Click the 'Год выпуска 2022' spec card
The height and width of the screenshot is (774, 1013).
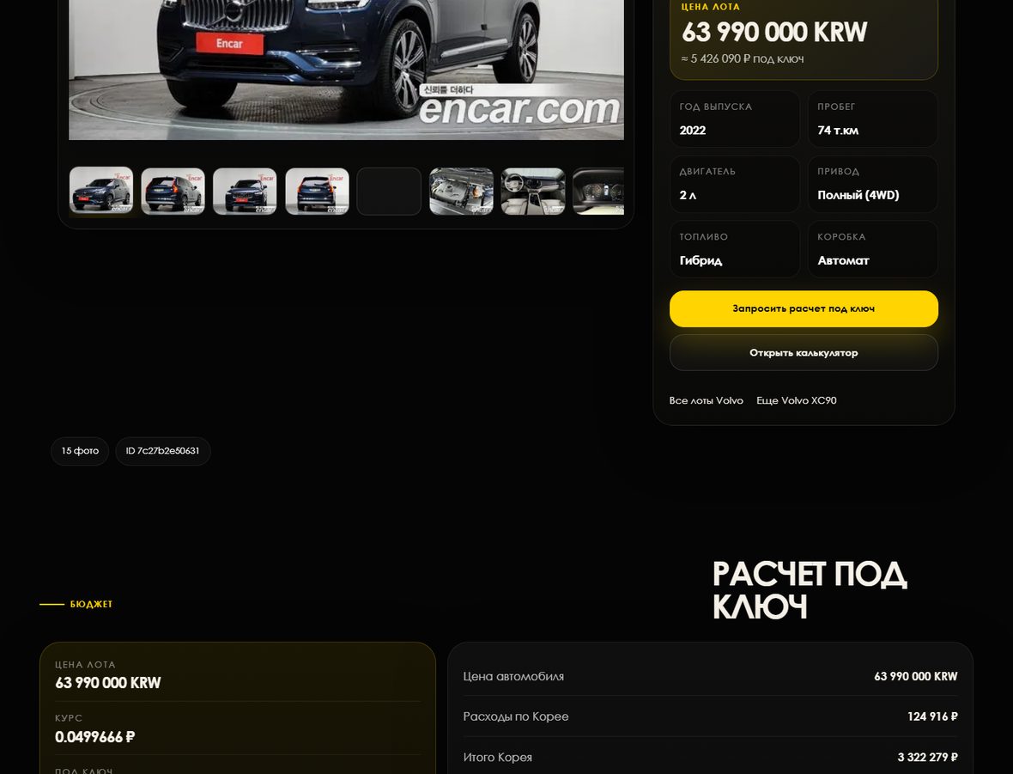pyautogui.click(x=735, y=119)
